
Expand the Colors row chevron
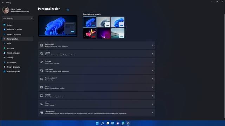[152, 54]
